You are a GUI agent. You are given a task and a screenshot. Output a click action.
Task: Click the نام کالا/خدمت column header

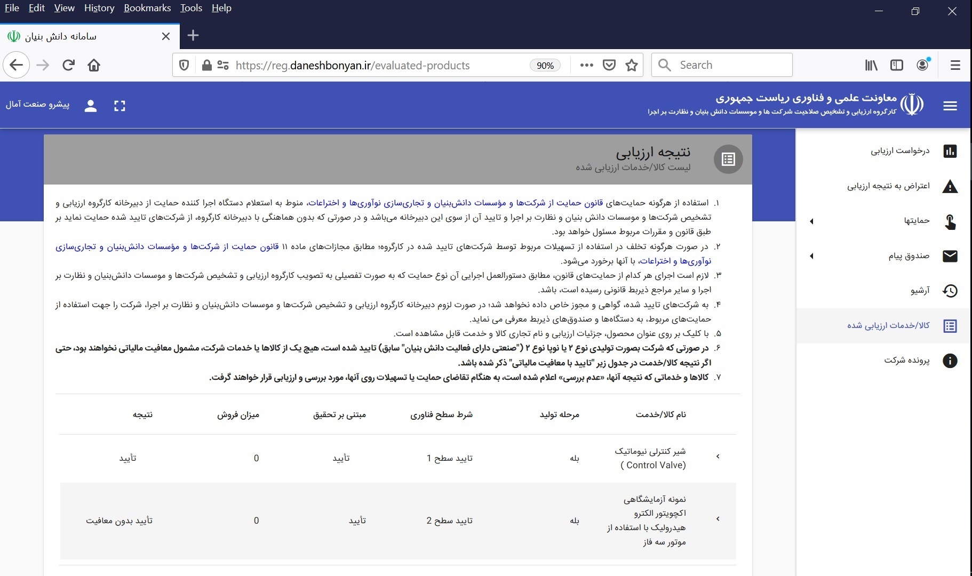[661, 414]
